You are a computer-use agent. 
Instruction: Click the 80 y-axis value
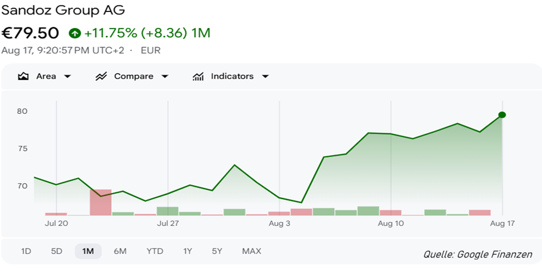click(22, 111)
